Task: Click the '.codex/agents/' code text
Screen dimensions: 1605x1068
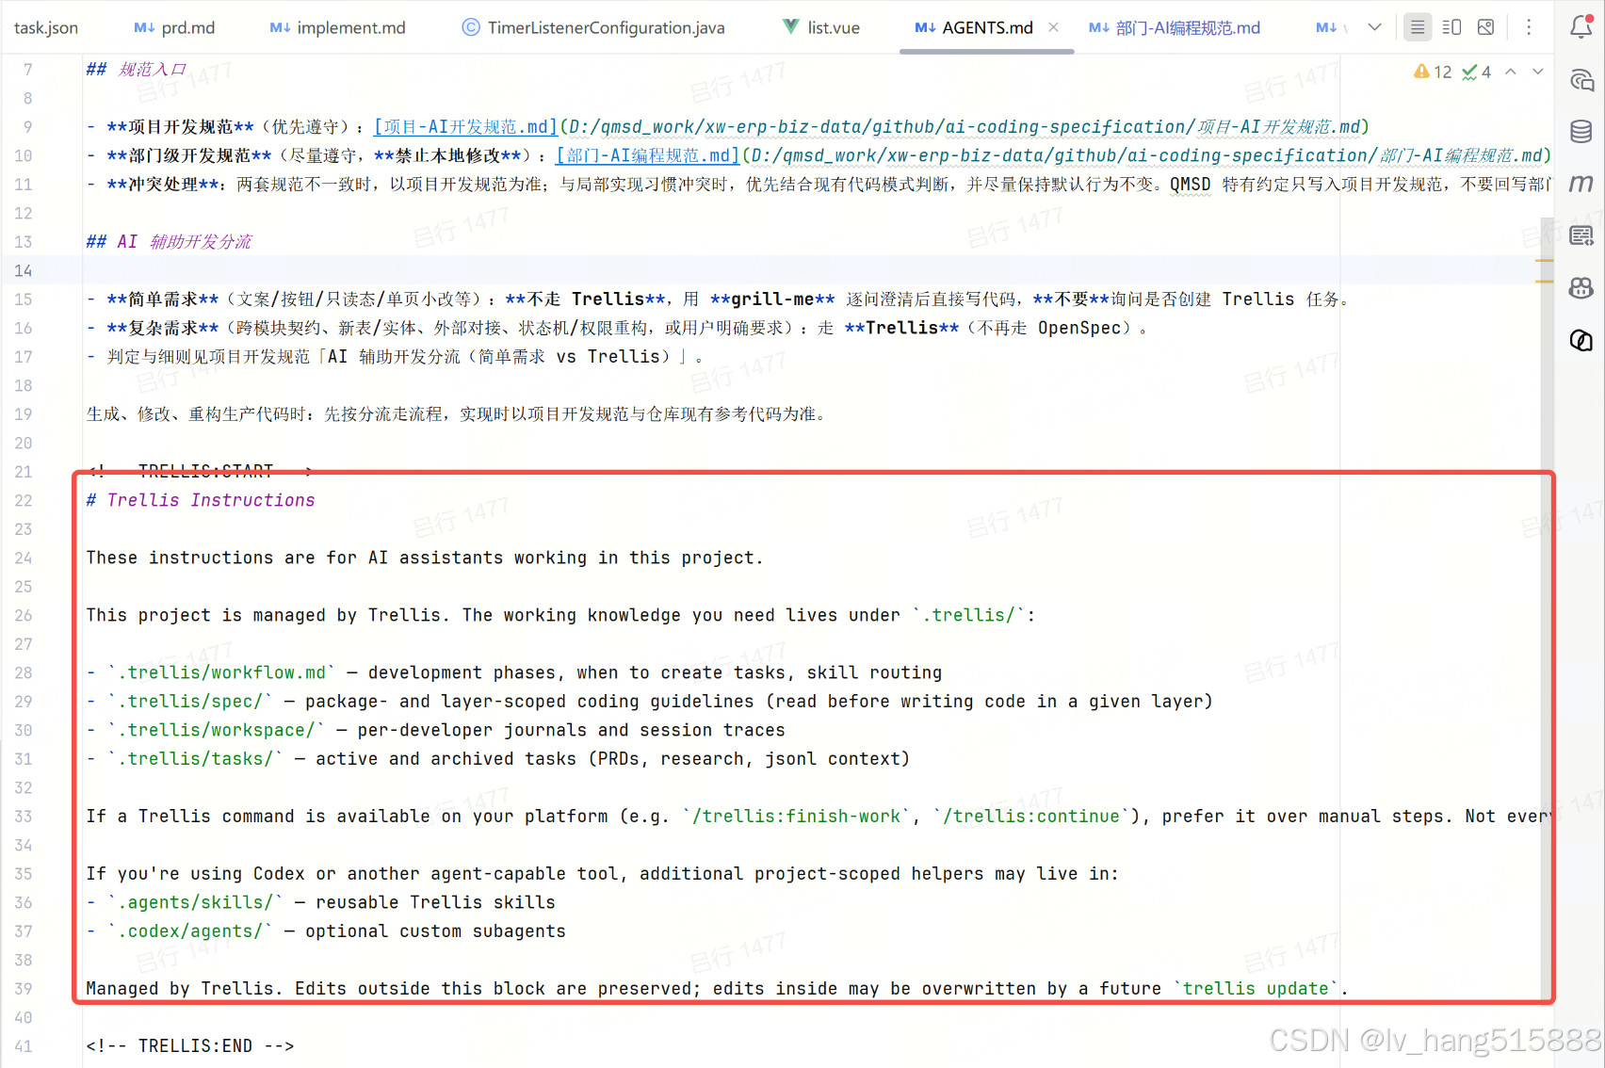Action: pos(190,930)
